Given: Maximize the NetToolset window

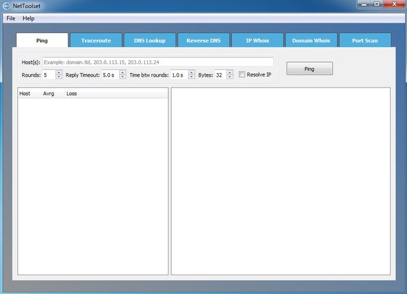Looking at the screenshot, I should click(x=377, y=4).
